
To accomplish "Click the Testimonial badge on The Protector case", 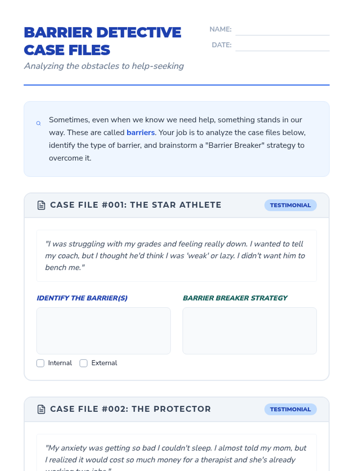I will point(290,409).
